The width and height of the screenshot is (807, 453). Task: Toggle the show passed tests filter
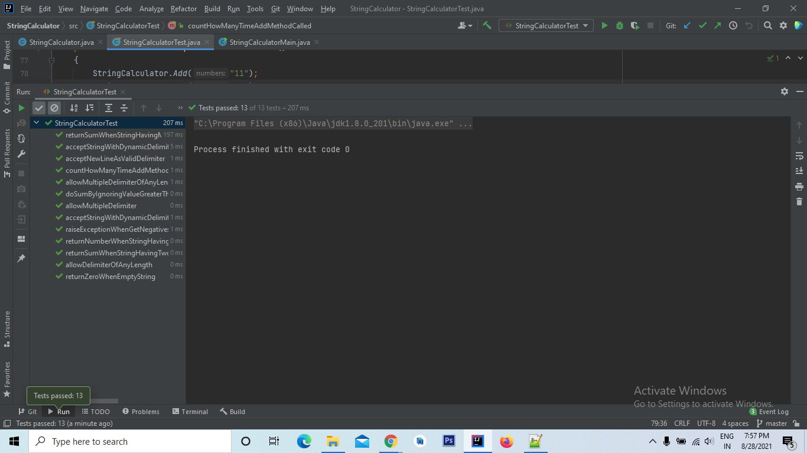(39, 107)
